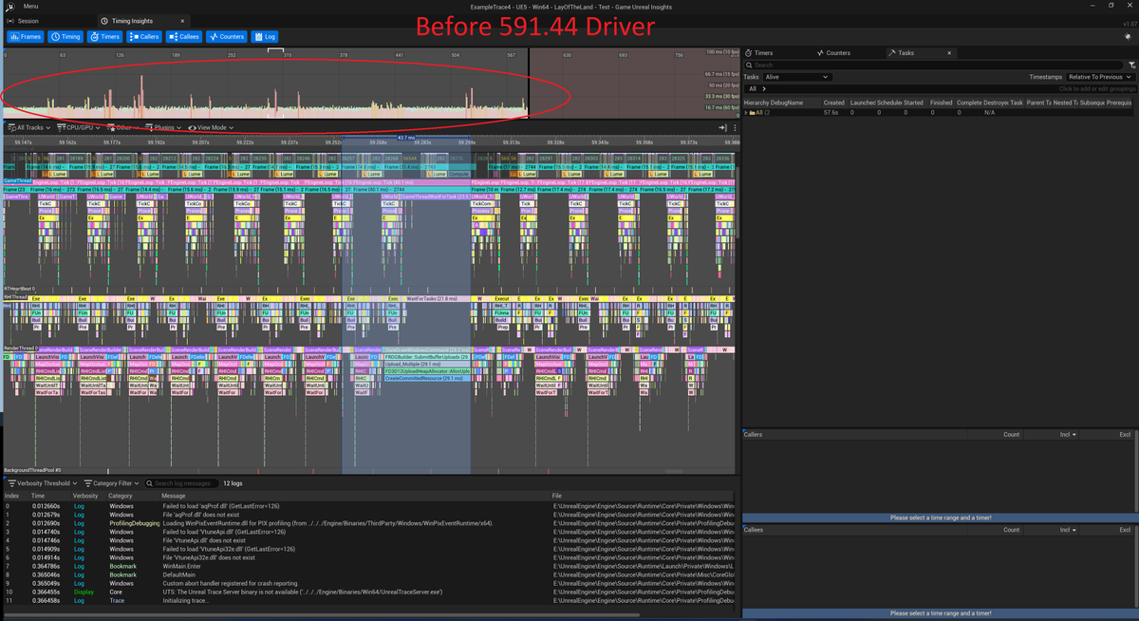
Task: Click the 43.7 ms selection time marker
Action: [405, 139]
